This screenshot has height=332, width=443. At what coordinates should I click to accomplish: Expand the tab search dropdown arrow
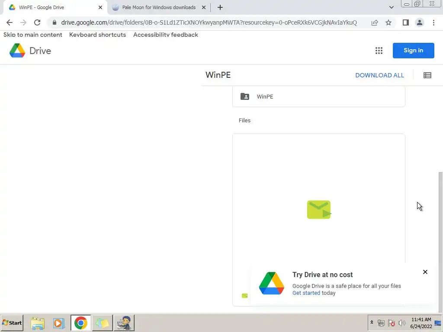click(391, 7)
